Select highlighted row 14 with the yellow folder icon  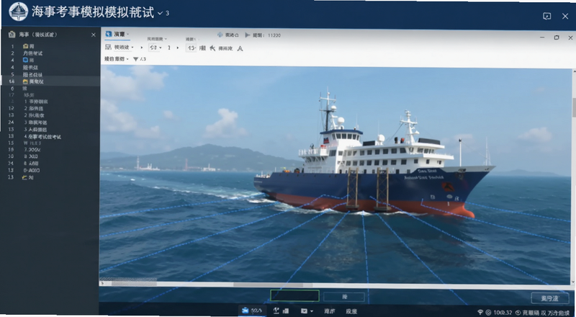point(51,81)
